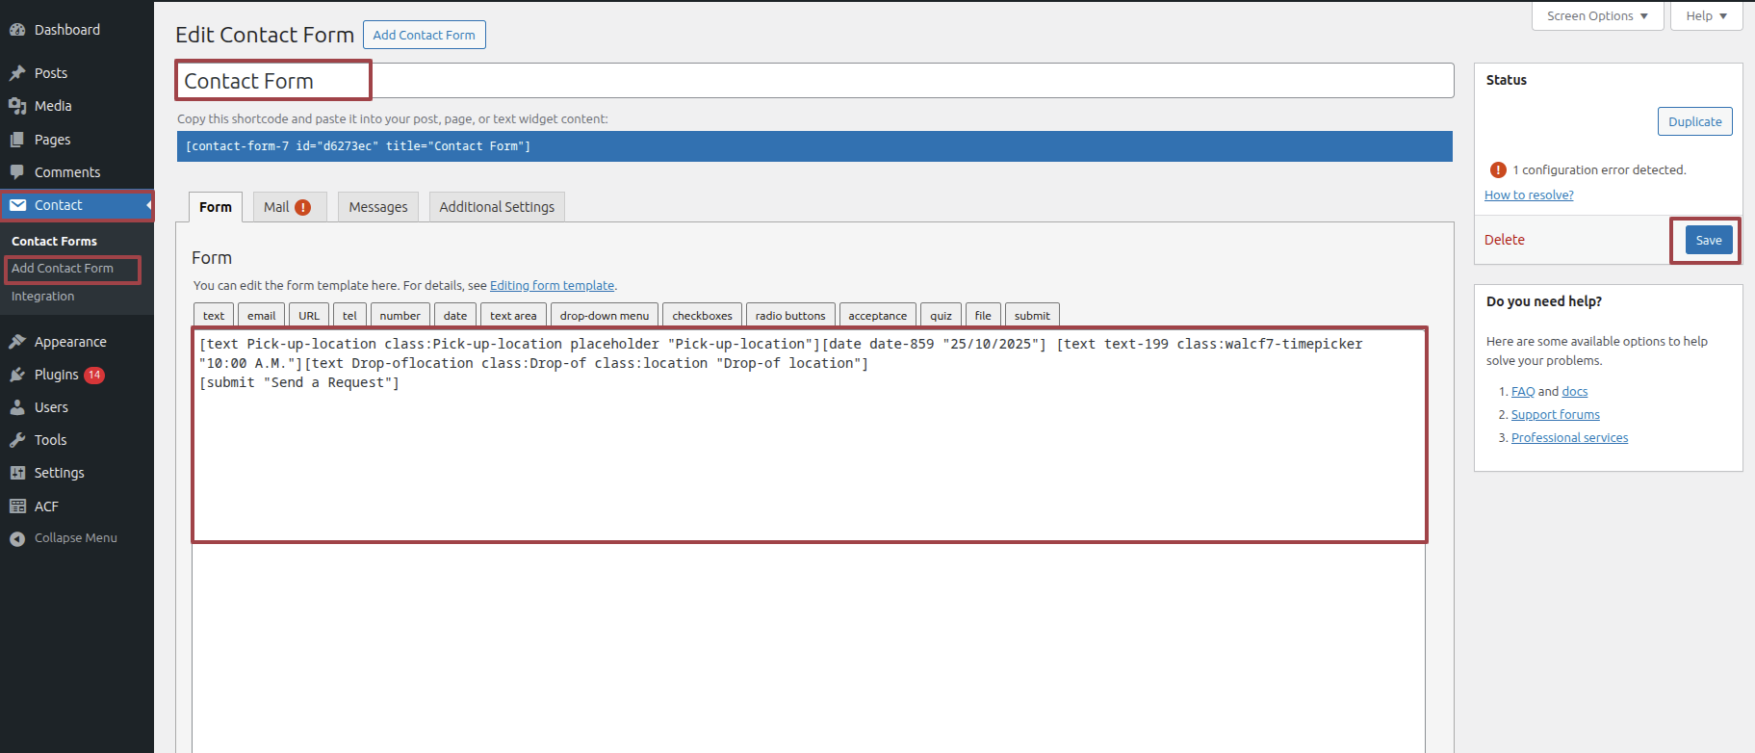Open the Help dropdown panel
Image resolution: width=1755 pixels, height=753 pixels.
point(1706,16)
